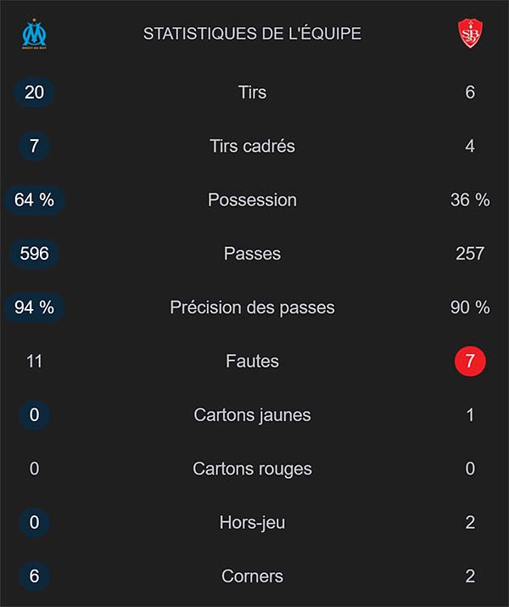Viewport: 509px width, 607px height.
Task: Click the Cartons rouges label
Action: pos(252,469)
